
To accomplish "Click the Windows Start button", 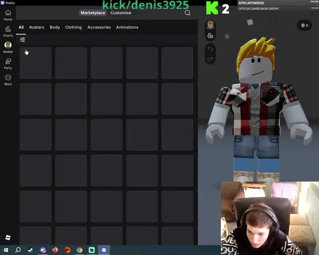I will tap(6, 250).
